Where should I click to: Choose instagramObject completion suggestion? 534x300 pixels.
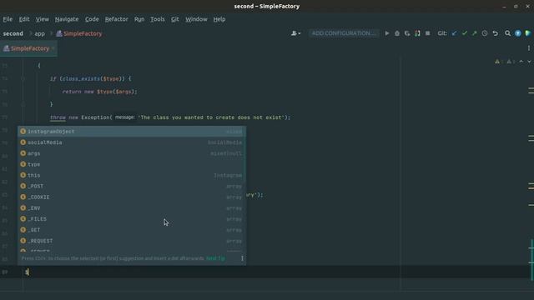click(132, 132)
